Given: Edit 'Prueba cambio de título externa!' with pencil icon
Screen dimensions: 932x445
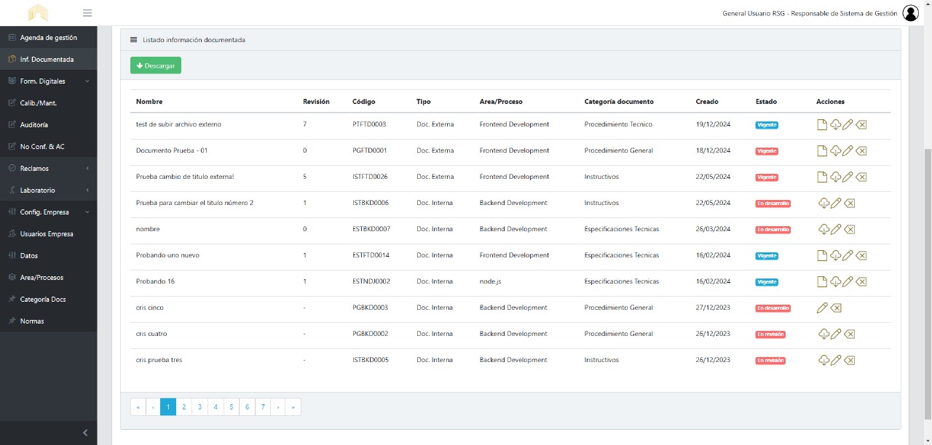Looking at the screenshot, I should coord(848,177).
